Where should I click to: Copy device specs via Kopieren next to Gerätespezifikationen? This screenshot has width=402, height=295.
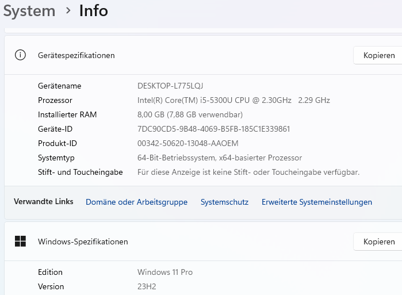pos(378,55)
